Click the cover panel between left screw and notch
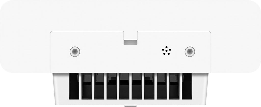This screenshot has height=107, width=261. [100, 51]
